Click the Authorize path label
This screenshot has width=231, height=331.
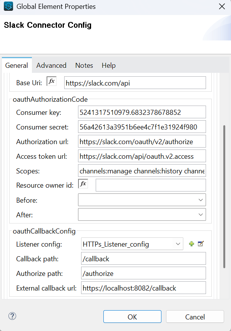click(39, 274)
